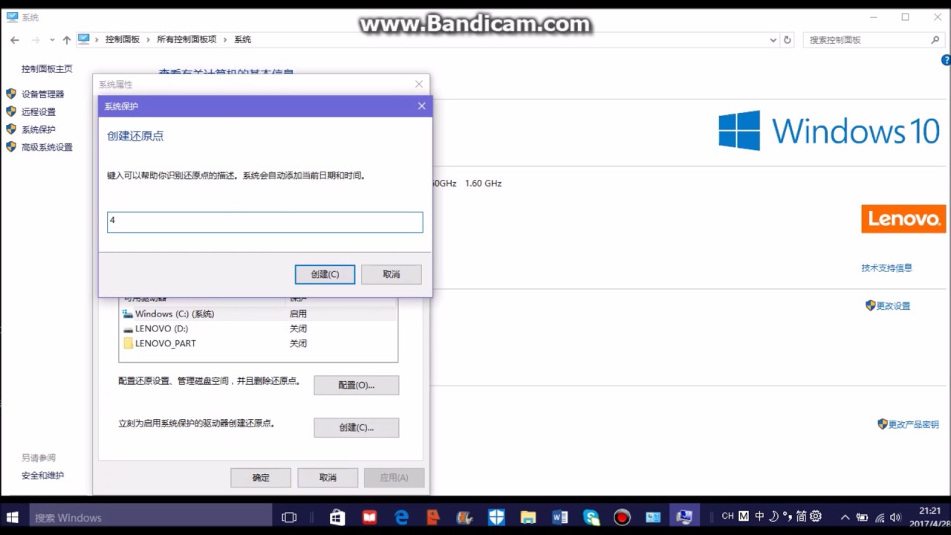
Task: Expand the address bar history dropdown
Action: (x=773, y=40)
